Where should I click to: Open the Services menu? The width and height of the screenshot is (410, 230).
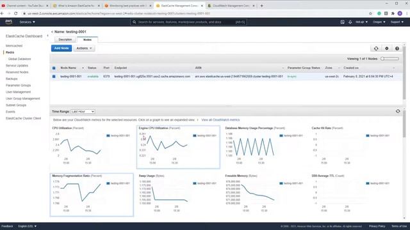27,22
